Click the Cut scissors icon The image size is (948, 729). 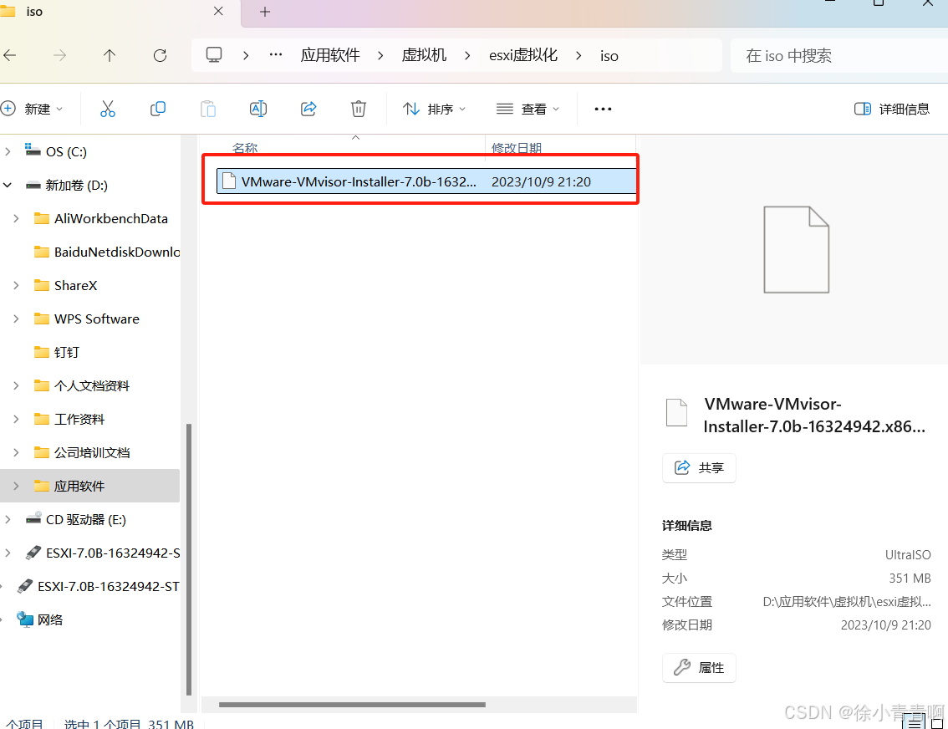point(108,109)
